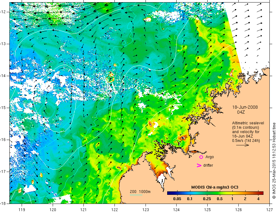Click the colorbar tick label 0.5

point(220,199)
